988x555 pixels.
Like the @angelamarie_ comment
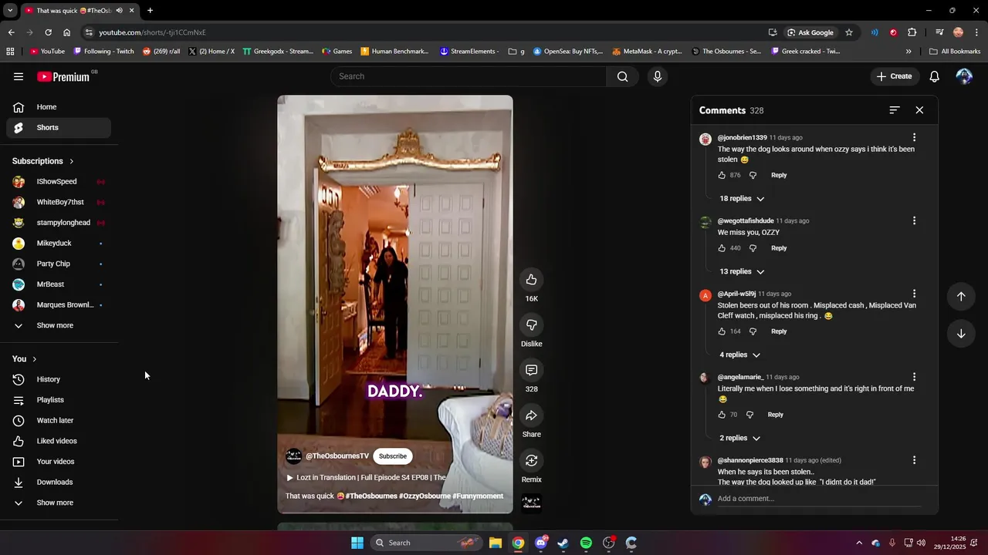coord(722,415)
